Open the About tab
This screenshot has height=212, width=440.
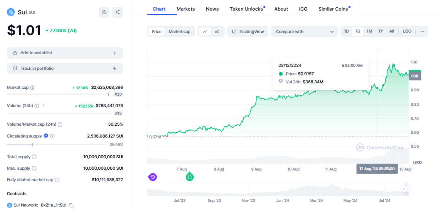point(281,9)
